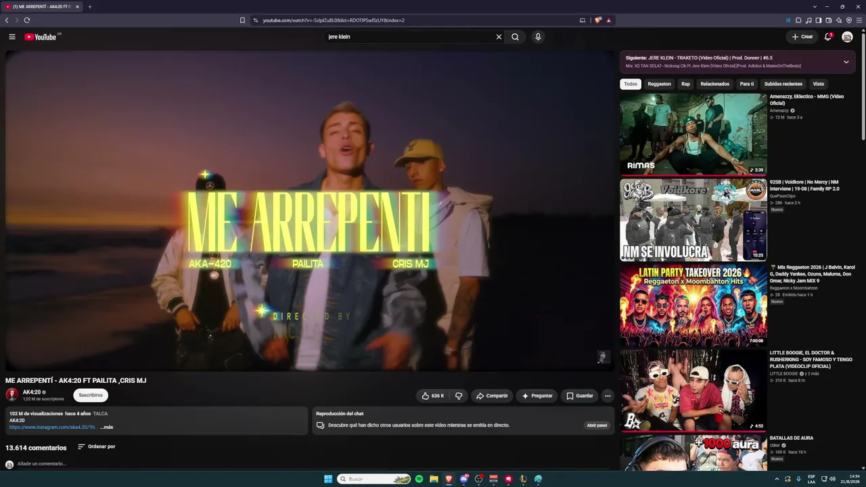
Task: Clear the search box with the X
Action: tap(499, 37)
